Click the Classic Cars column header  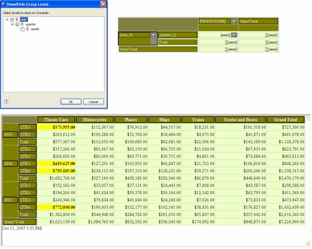pyautogui.click(x=56, y=119)
